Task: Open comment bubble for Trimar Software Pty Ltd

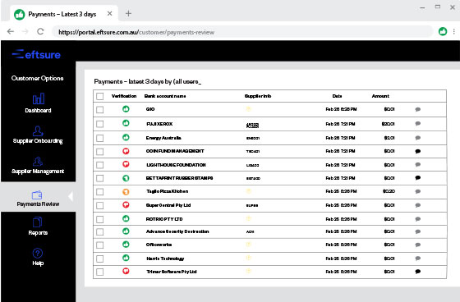Action: 418,272
